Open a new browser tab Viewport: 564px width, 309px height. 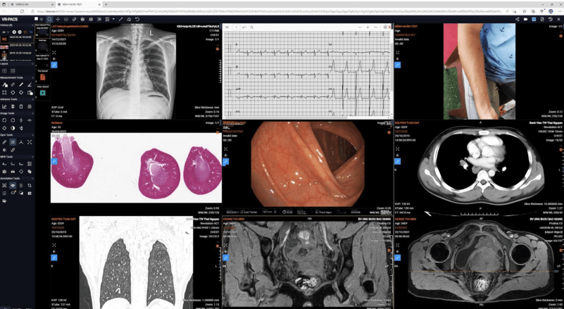click(x=104, y=4)
